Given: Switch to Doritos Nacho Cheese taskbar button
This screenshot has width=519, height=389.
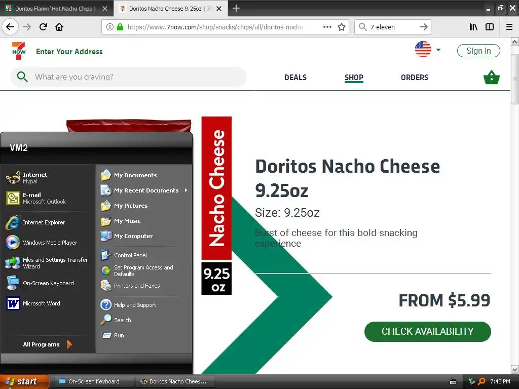Looking at the screenshot, I should click(175, 381).
